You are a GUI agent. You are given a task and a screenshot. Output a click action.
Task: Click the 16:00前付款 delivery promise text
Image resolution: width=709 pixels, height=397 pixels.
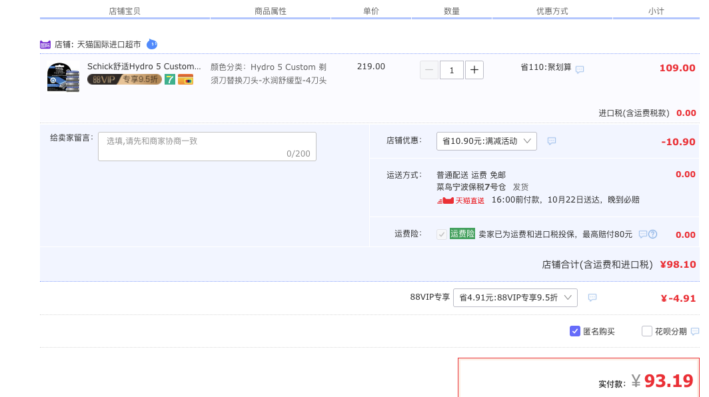(x=566, y=200)
